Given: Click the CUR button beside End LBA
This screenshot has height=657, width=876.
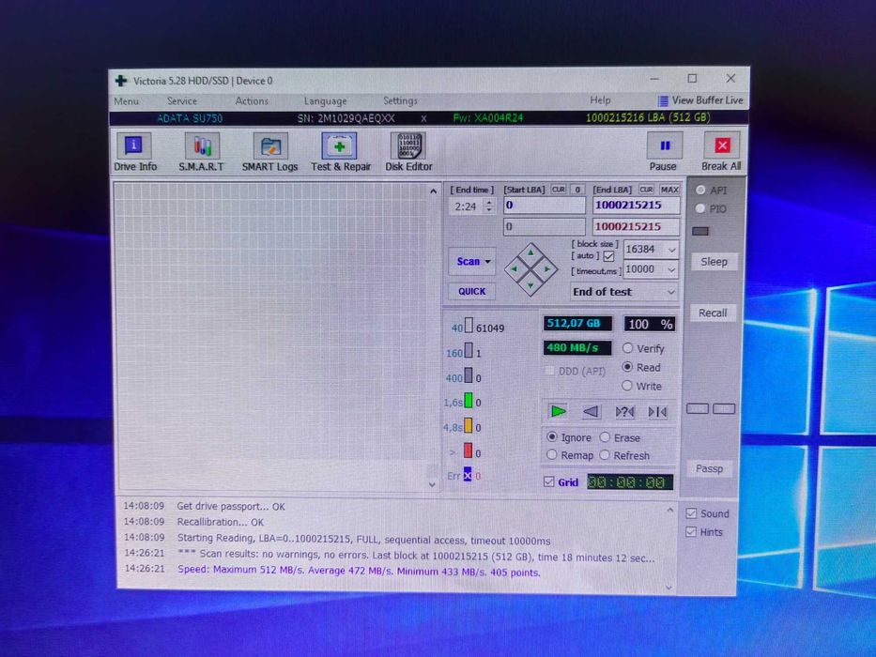Looking at the screenshot, I should point(646,190).
